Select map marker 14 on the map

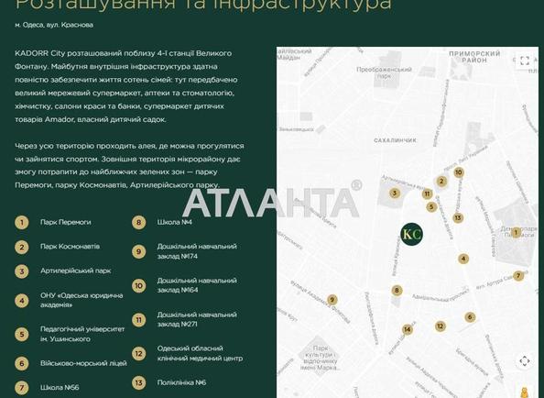coord(408,329)
